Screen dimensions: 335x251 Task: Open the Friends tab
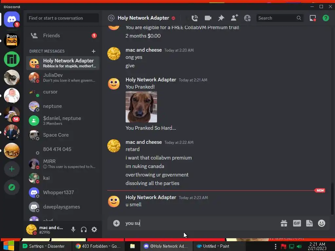63,36
